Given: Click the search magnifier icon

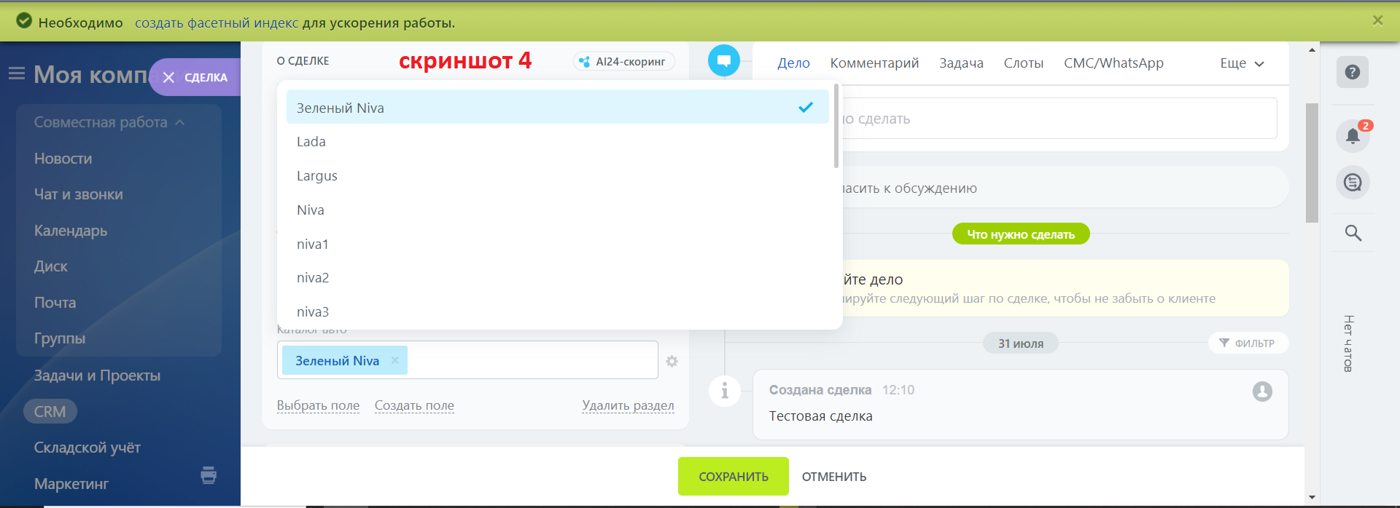Looking at the screenshot, I should [x=1353, y=233].
